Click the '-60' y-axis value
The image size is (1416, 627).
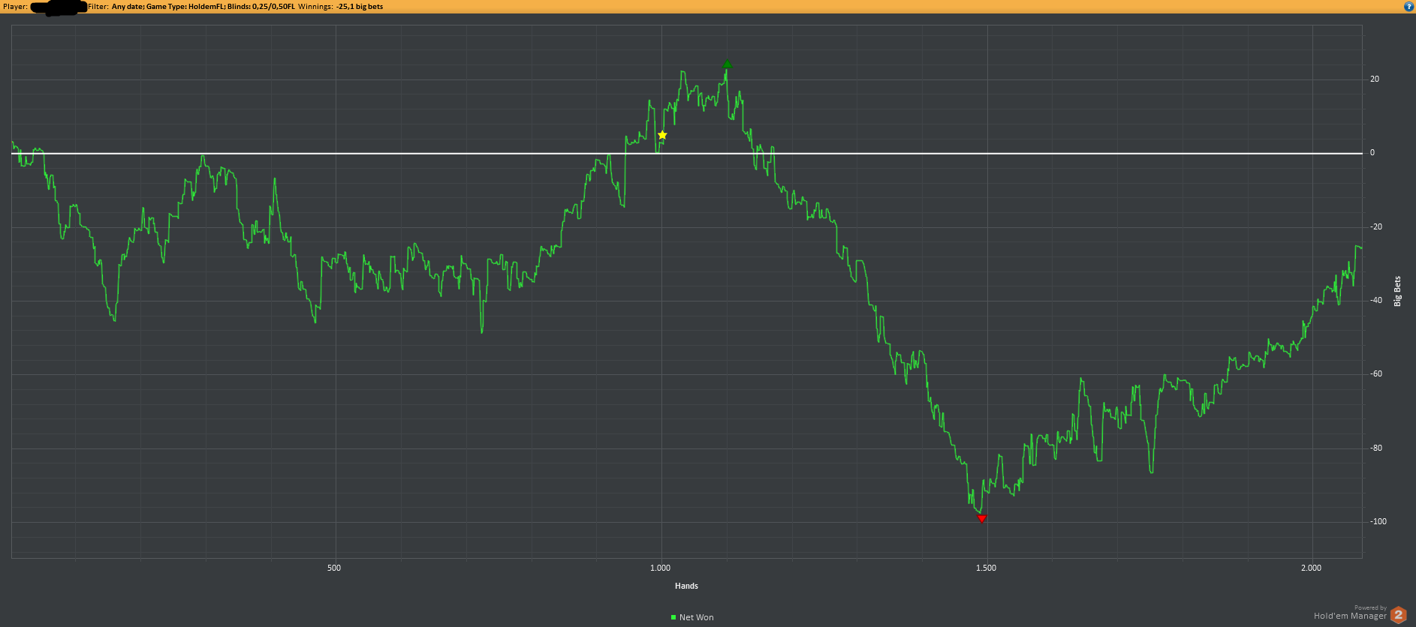point(1376,373)
